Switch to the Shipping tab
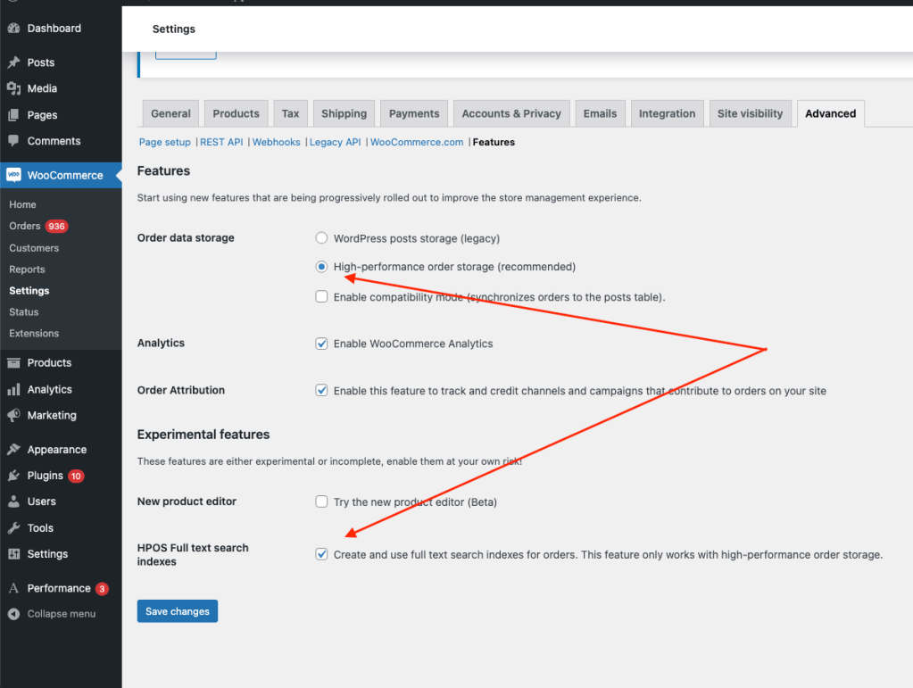This screenshot has width=913, height=688. [344, 113]
